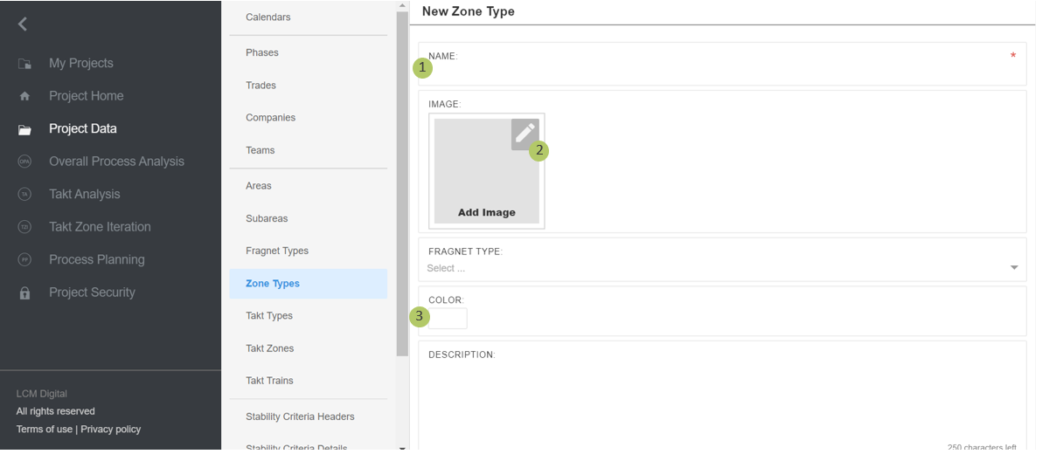
Task: Click the Project Security lock icon
Action: pyautogui.click(x=24, y=293)
